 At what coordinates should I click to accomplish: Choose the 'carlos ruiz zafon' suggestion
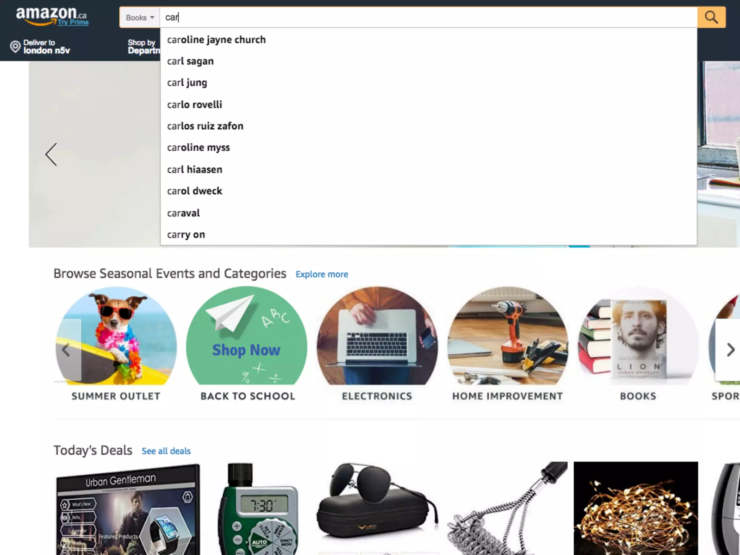pyautogui.click(x=205, y=126)
